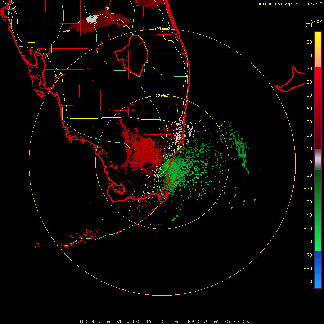
Task: Click the -50 value on the velocity scale
Action: [x=308, y=229]
